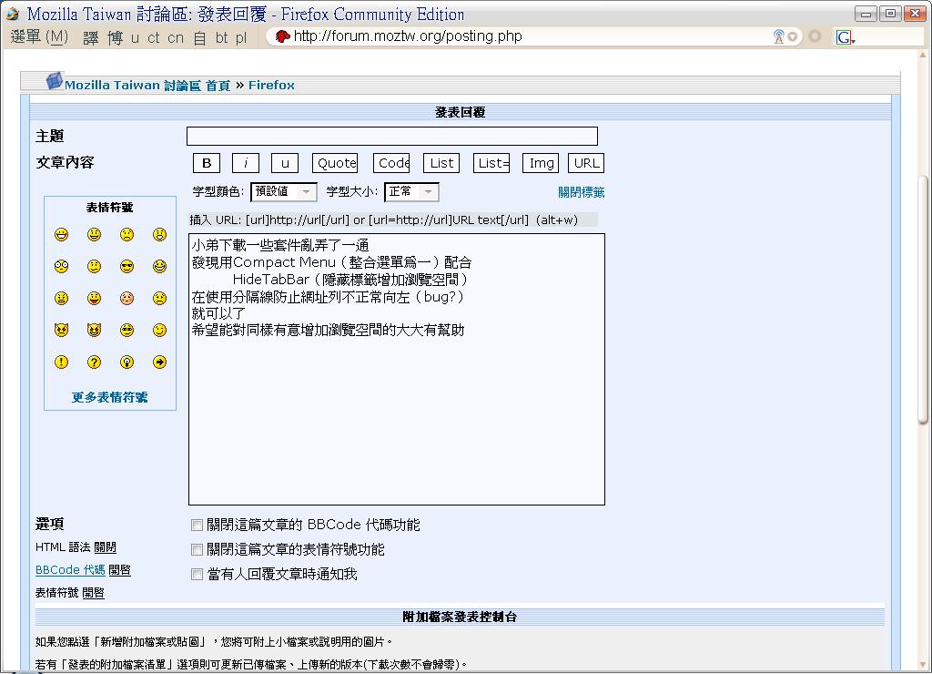Insert the tongue-out razz emoticon

(94, 298)
